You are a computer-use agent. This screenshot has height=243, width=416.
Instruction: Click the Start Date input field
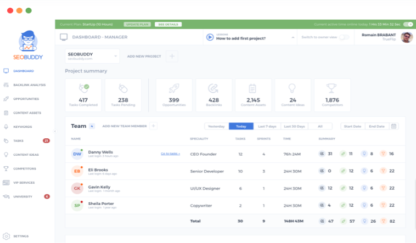(x=352, y=126)
